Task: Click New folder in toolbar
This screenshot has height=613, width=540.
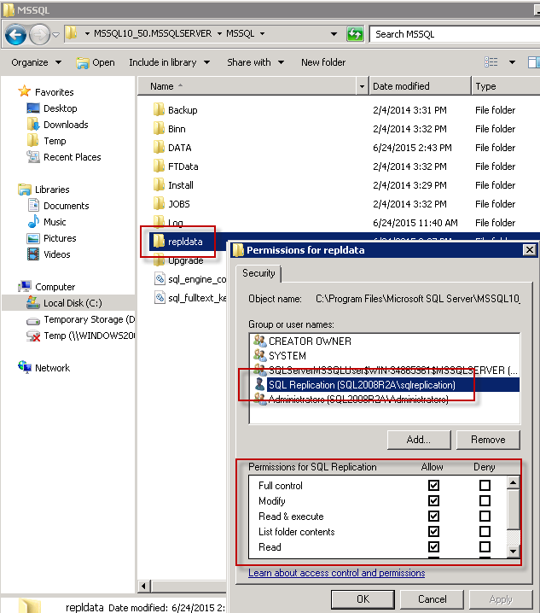Action: click(323, 62)
